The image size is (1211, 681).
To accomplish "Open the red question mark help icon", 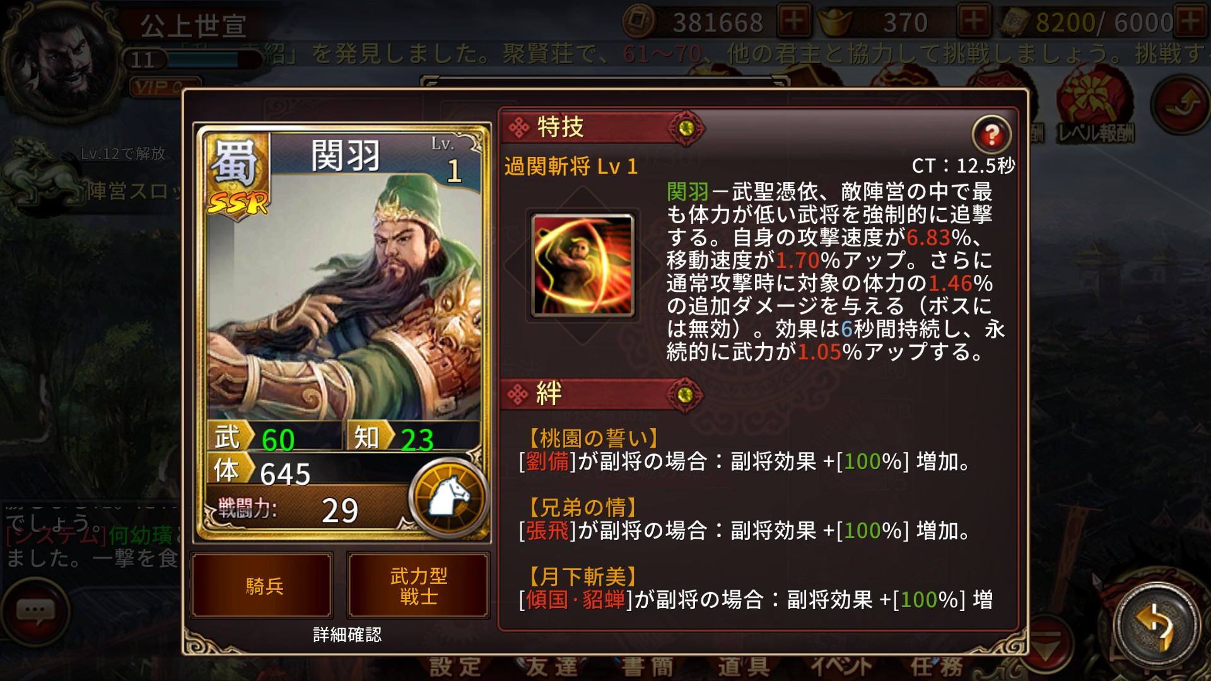I will coord(992,134).
